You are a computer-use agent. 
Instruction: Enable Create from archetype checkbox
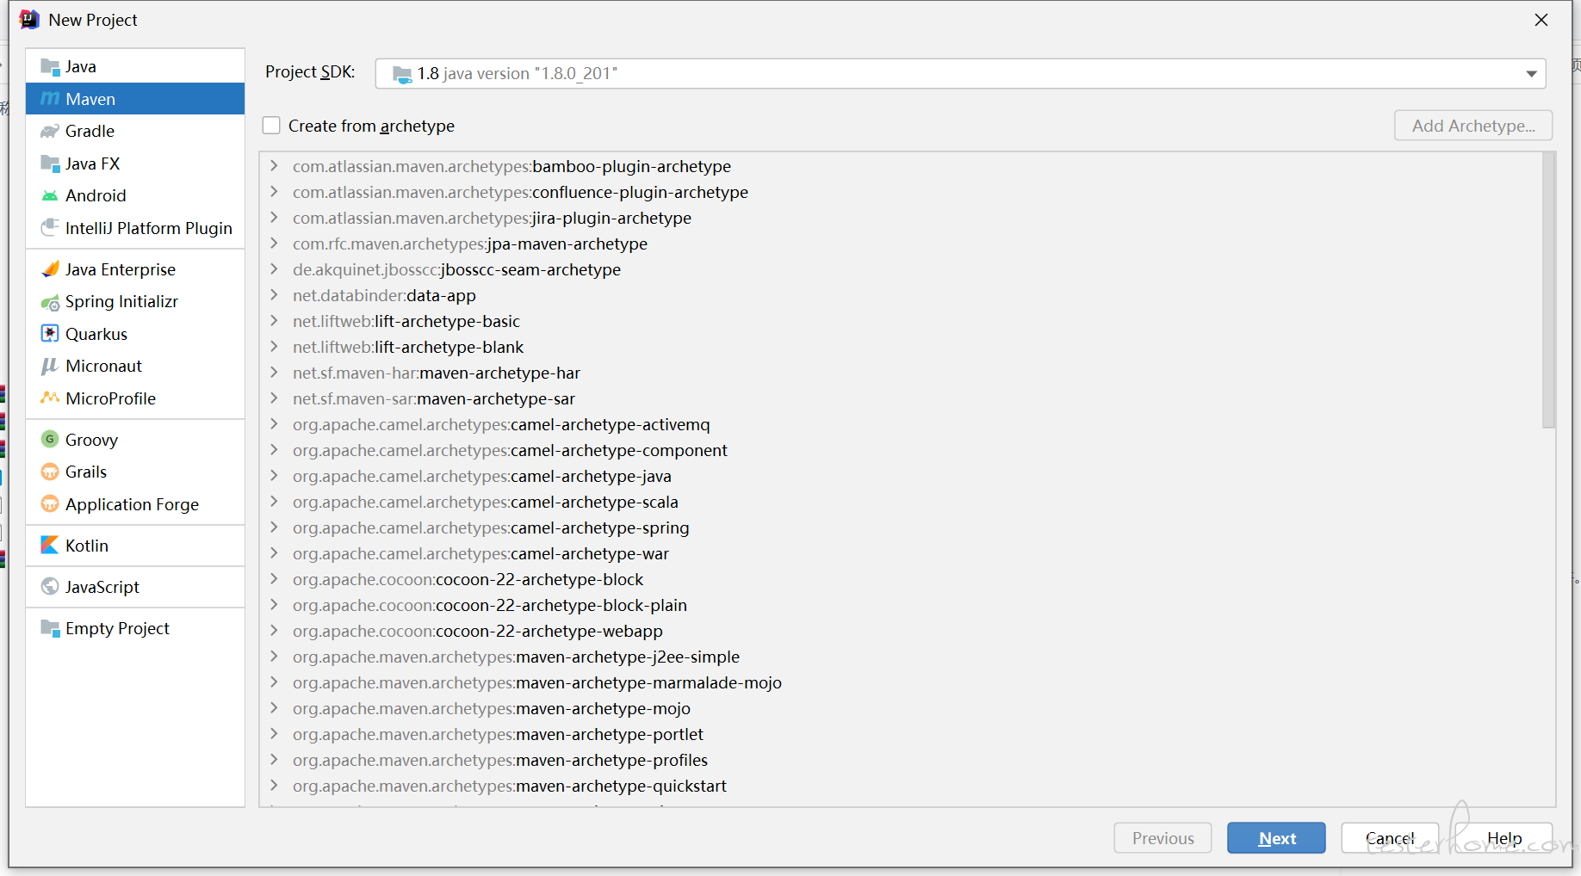click(271, 126)
